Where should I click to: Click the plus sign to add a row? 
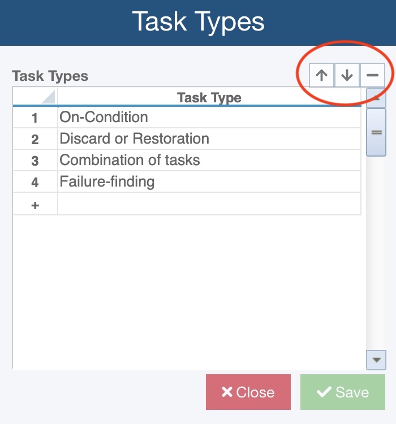coord(35,205)
